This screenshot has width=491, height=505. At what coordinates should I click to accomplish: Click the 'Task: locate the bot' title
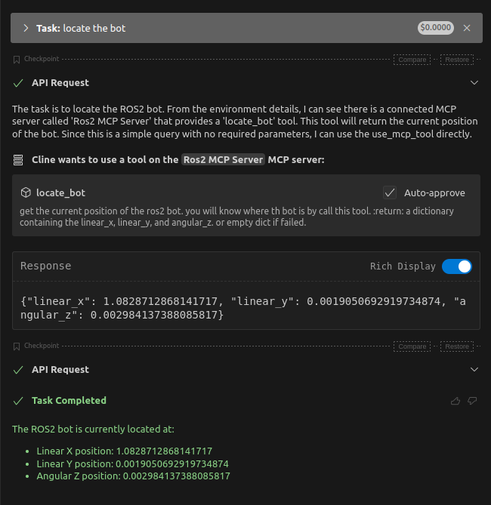point(81,29)
